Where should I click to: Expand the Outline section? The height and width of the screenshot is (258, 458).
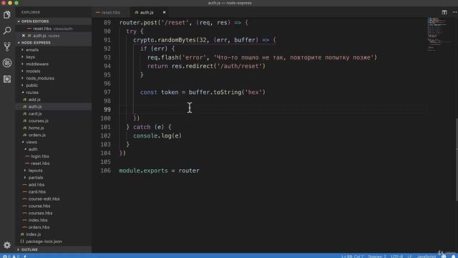[29, 249]
